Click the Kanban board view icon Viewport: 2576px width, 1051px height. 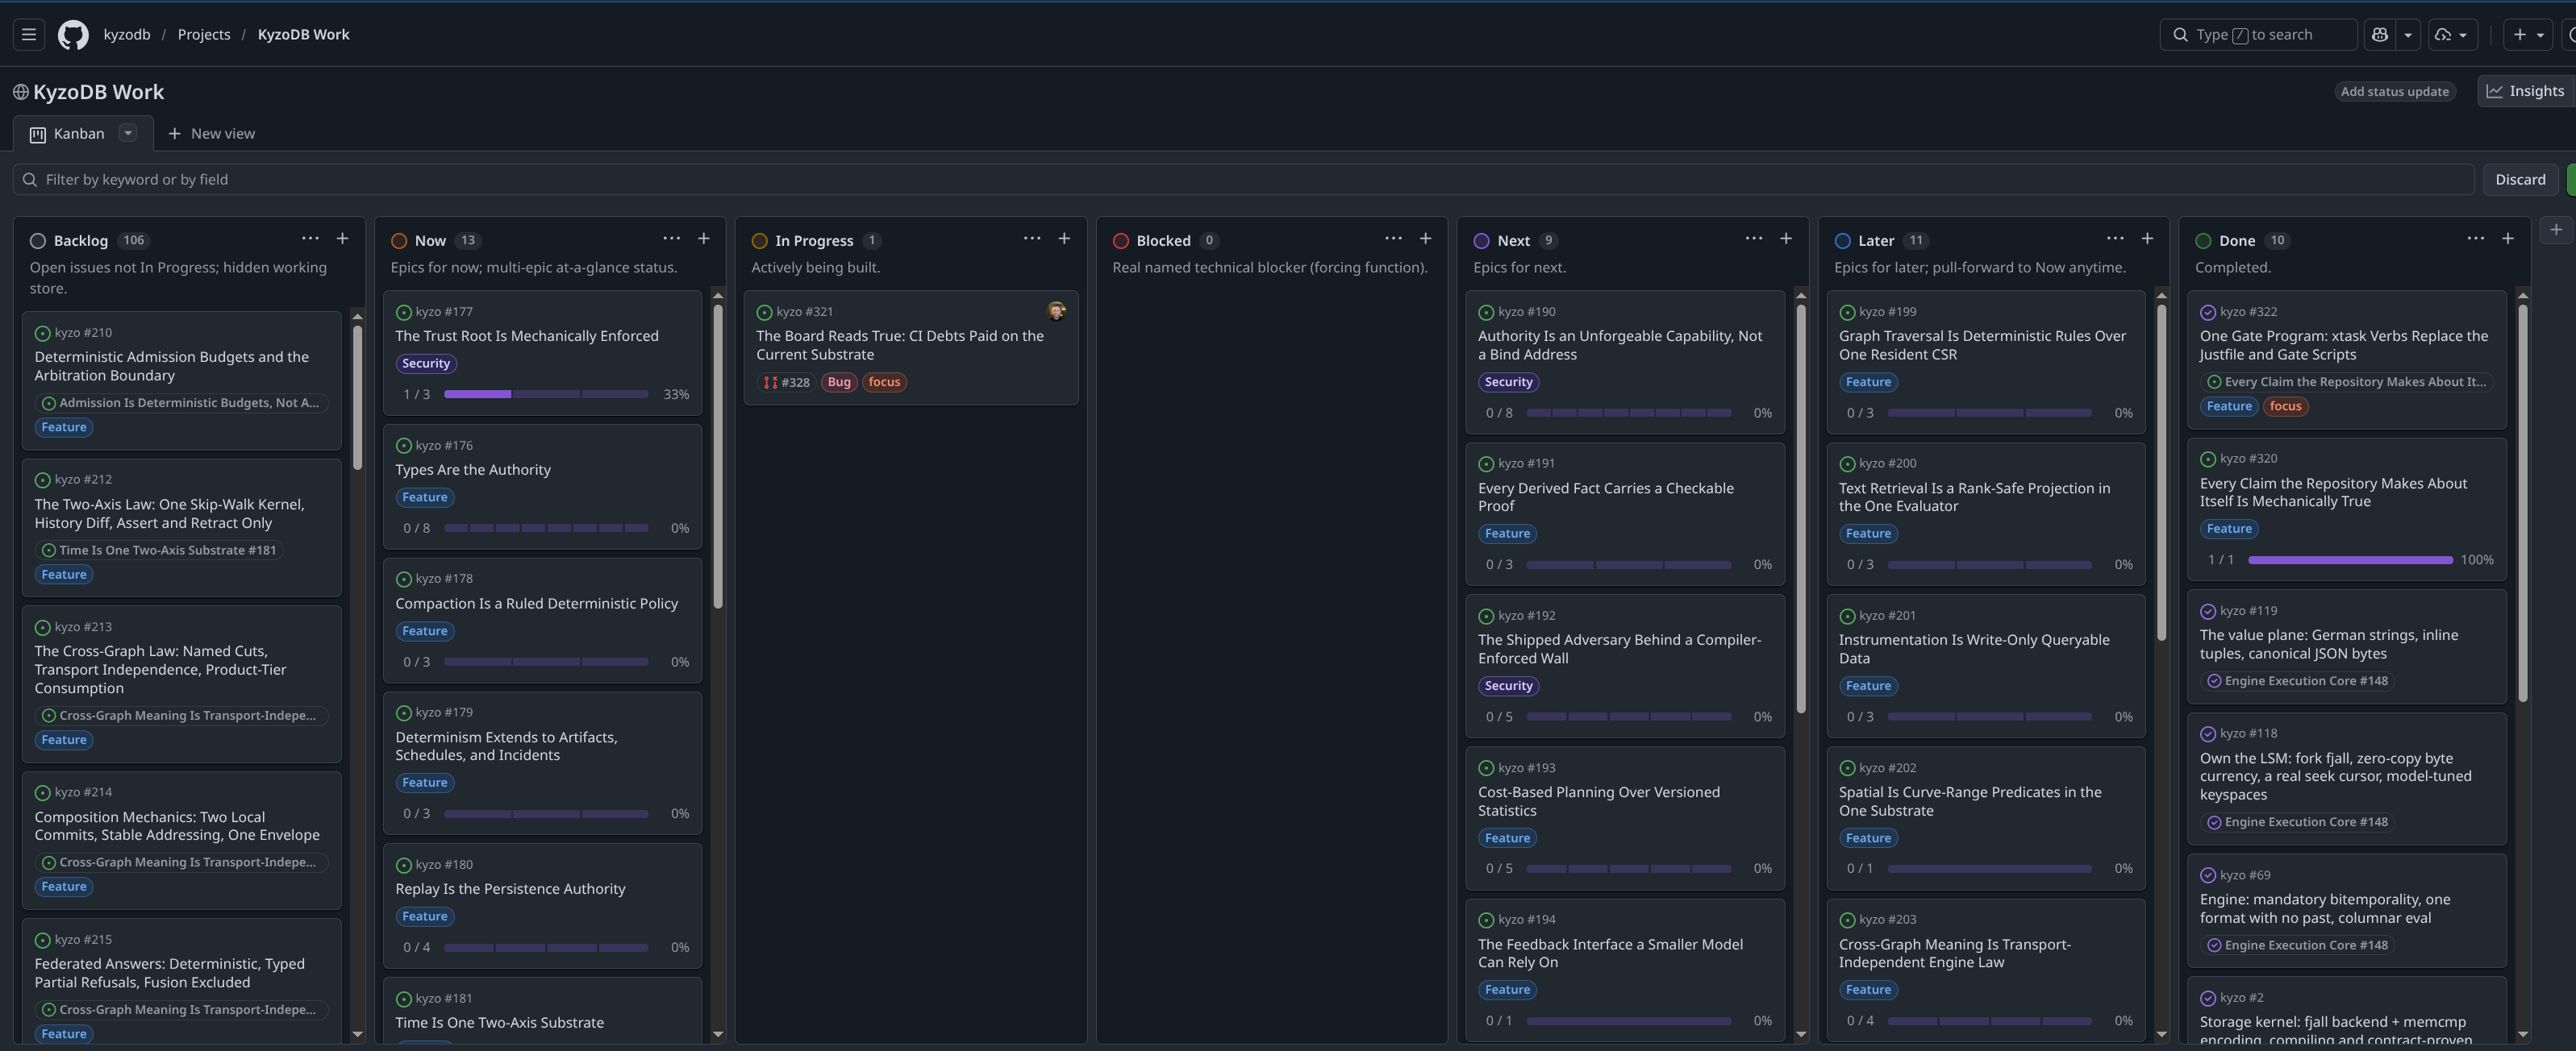[38, 135]
